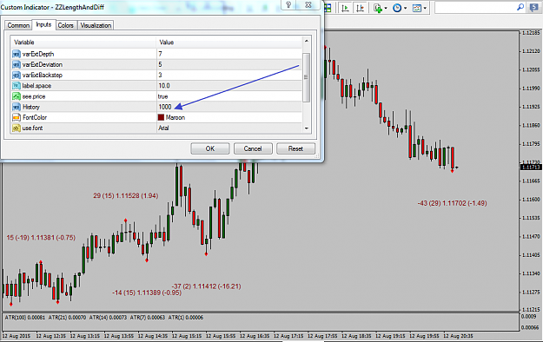Enable Auto Scroll chart toolbar icon
This screenshot has width=543, height=342.
(x=345, y=8)
